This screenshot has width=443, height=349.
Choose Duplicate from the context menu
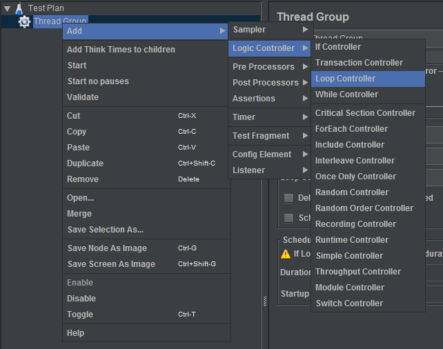tap(85, 163)
